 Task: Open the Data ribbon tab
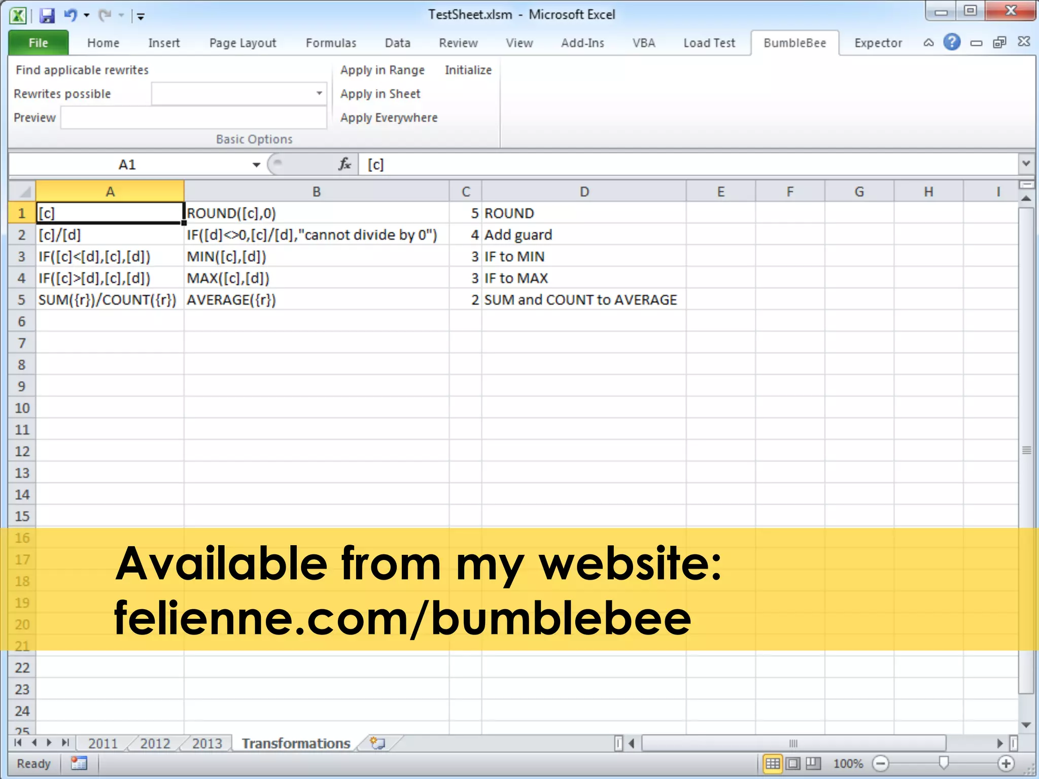397,43
